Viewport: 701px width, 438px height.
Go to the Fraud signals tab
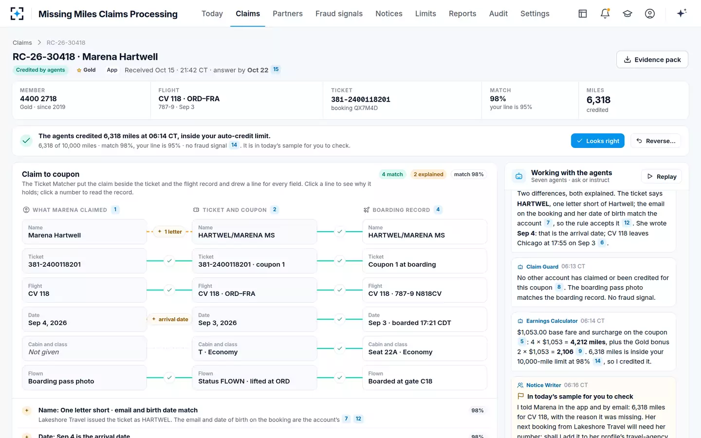point(339,14)
